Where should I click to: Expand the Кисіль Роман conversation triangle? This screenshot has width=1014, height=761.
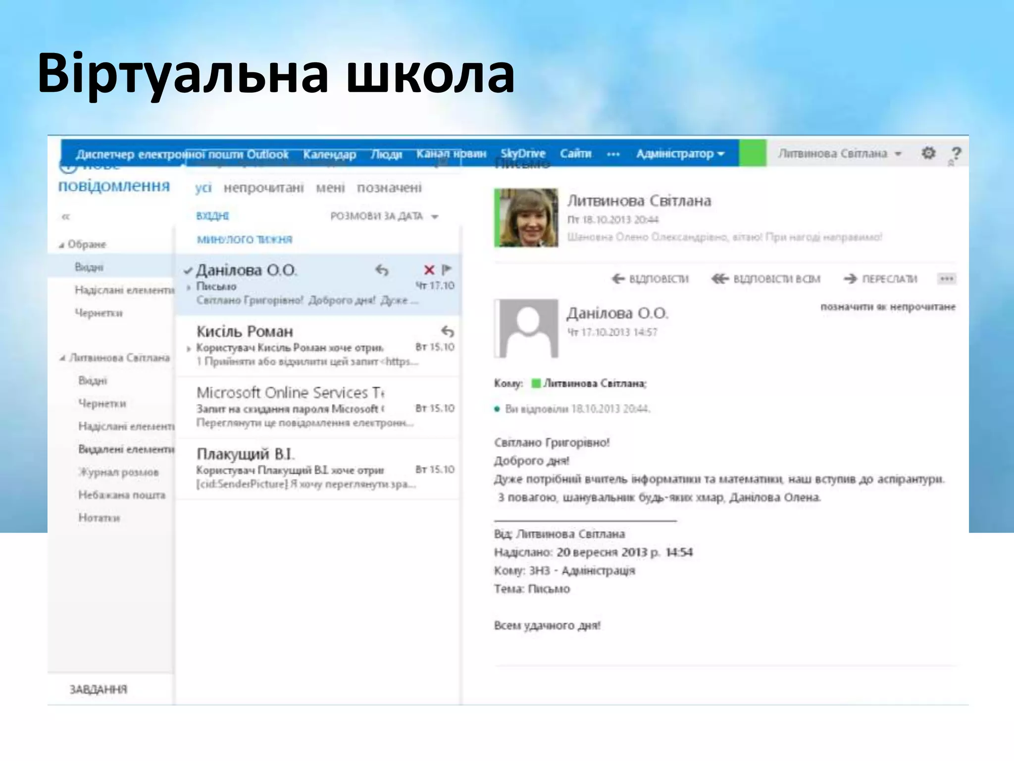pyautogui.click(x=189, y=349)
